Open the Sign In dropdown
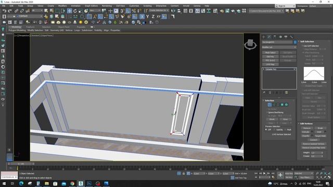 pyautogui.click(x=285, y=6)
